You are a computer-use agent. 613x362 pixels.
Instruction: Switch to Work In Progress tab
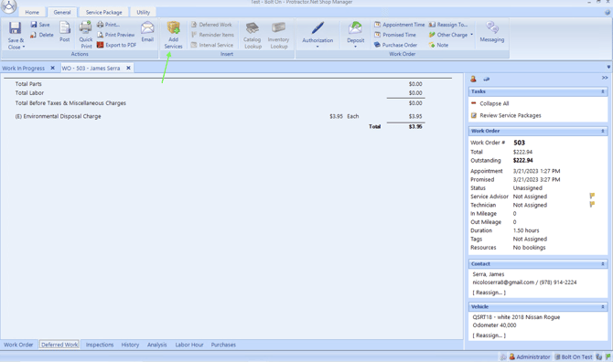(x=24, y=68)
